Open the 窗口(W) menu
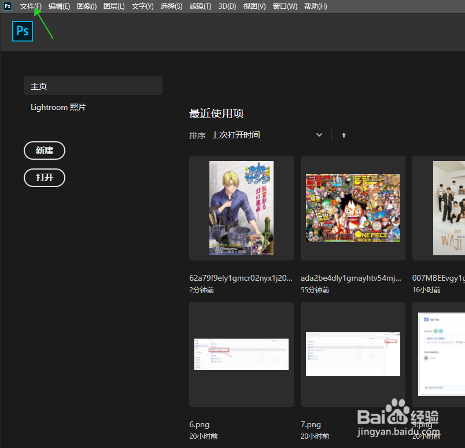Viewport: 465px width, 448px height. click(285, 6)
